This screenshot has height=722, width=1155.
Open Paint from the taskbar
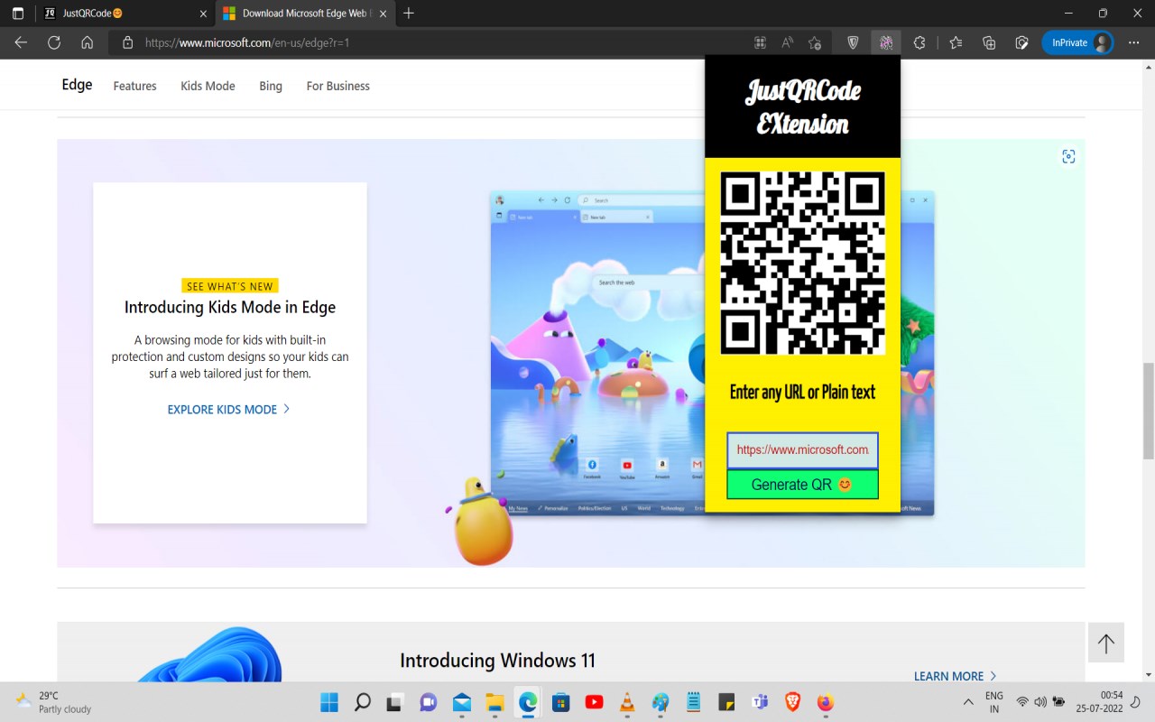coord(661,702)
